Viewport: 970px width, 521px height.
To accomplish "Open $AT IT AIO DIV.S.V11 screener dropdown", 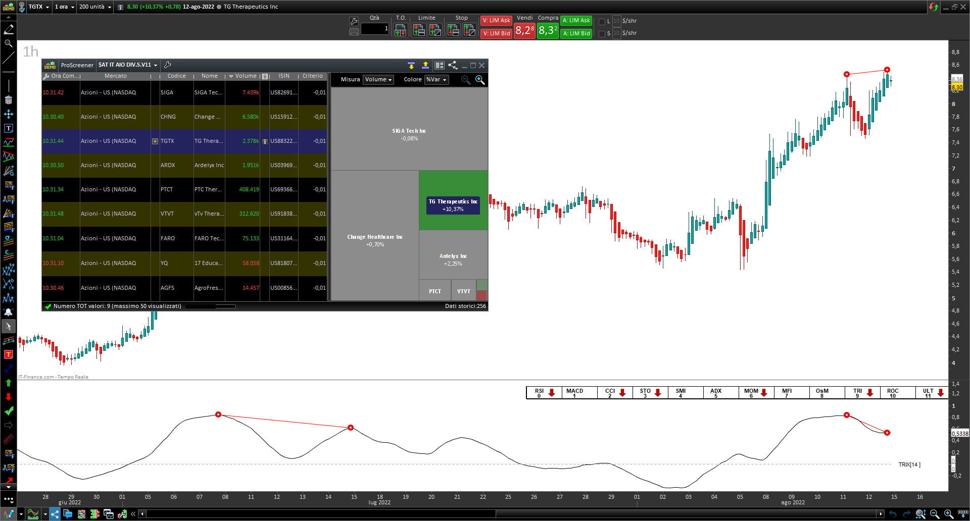I will pos(128,65).
